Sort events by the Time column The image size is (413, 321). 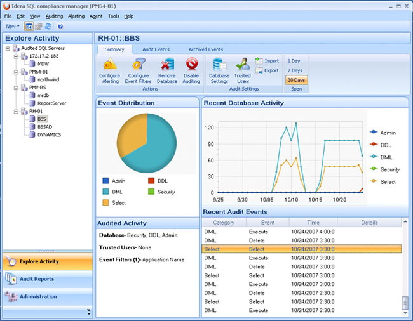click(x=313, y=223)
